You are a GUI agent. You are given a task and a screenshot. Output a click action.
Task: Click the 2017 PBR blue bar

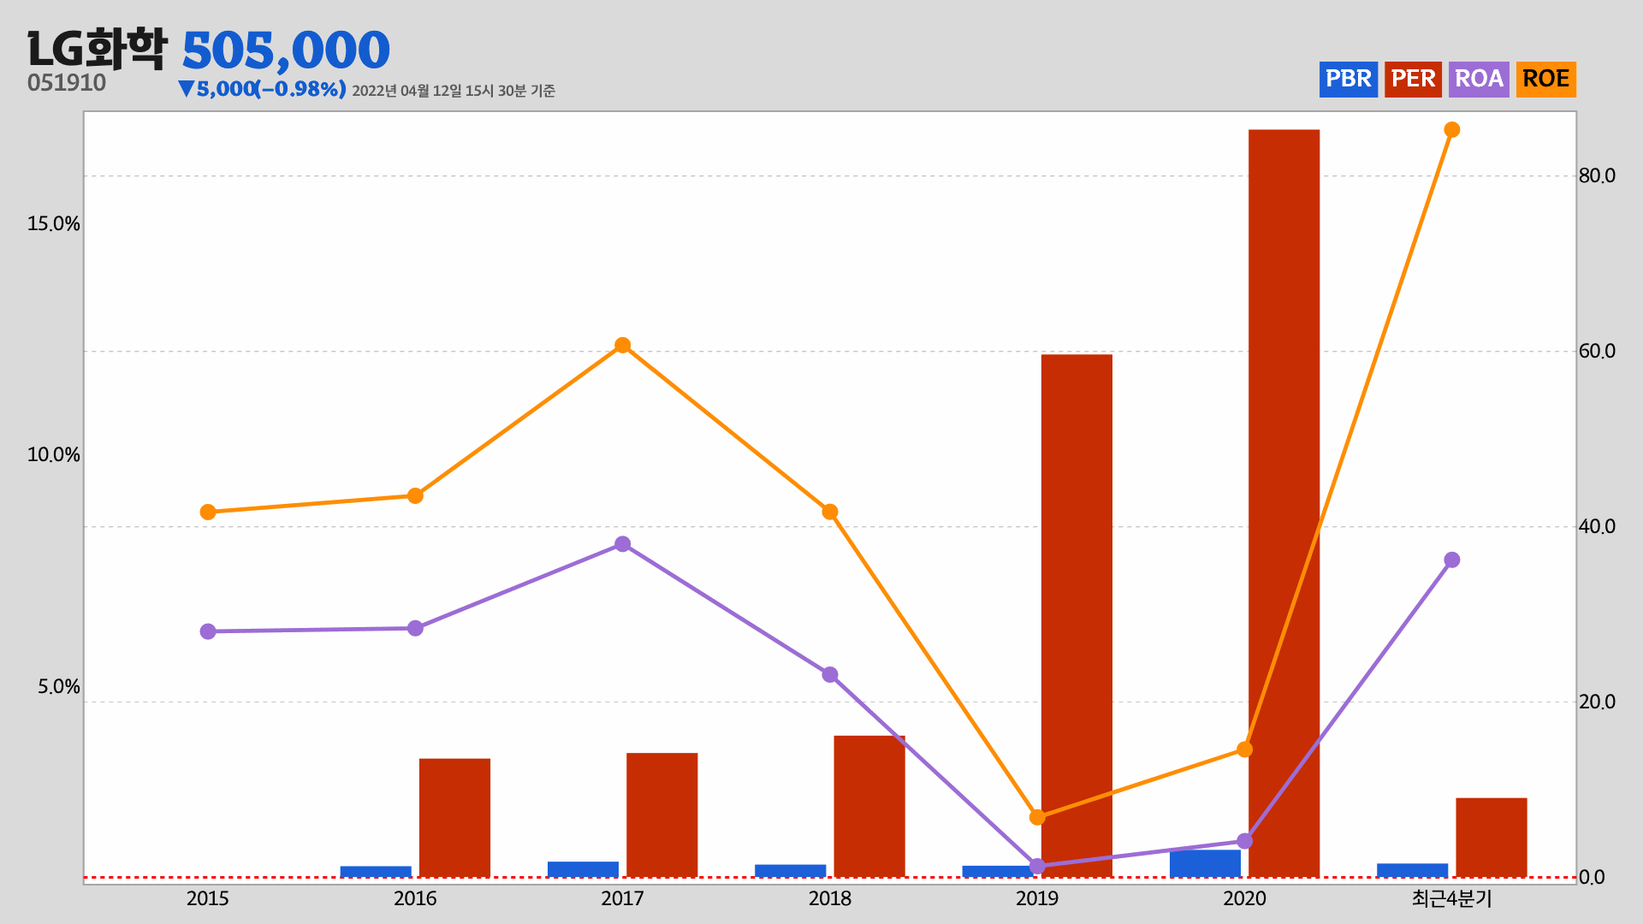[x=583, y=869]
